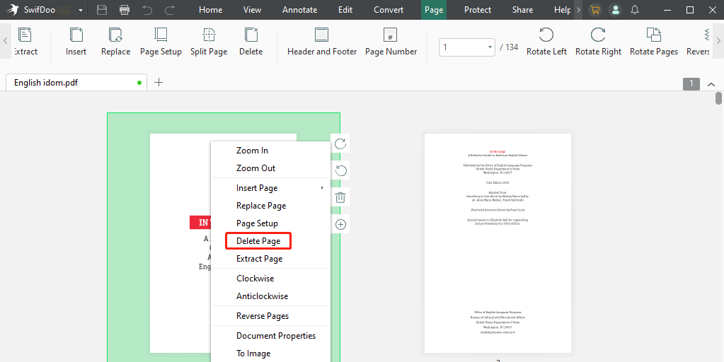The width and height of the screenshot is (724, 362).
Task: Switch to the Annotate tab
Action: (299, 10)
